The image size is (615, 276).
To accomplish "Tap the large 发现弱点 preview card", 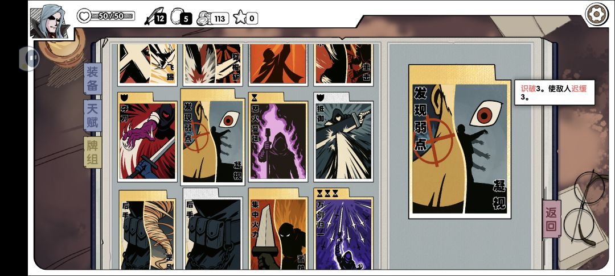I will pos(460,142).
